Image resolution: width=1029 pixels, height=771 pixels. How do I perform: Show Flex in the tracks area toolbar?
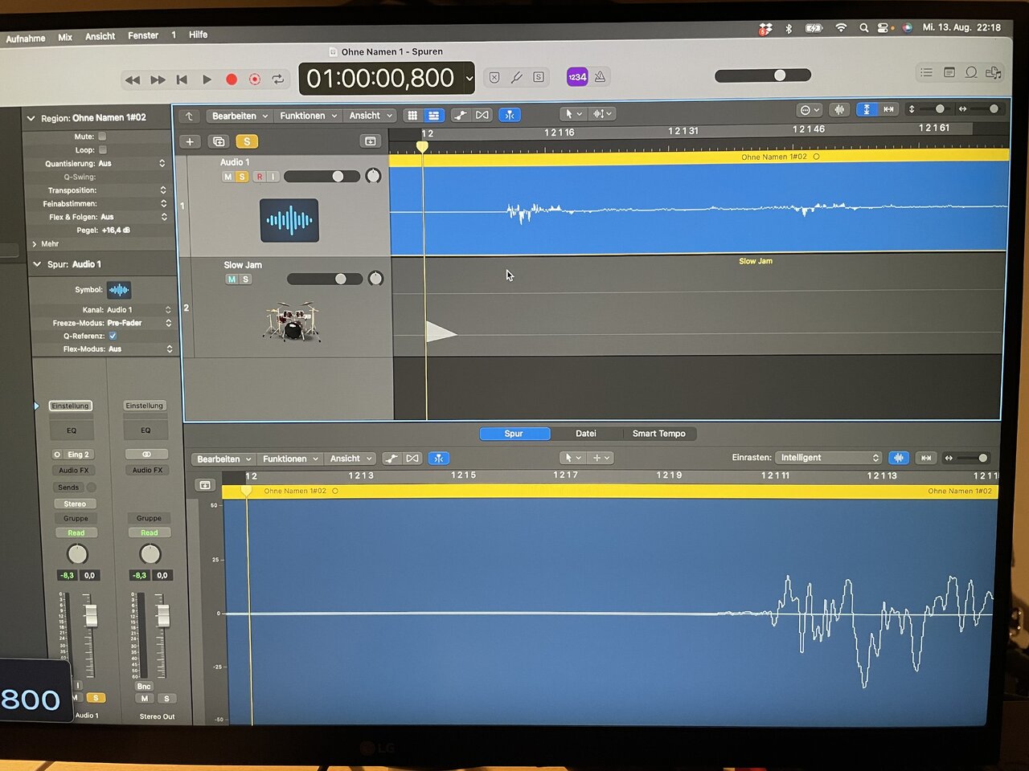coord(482,115)
